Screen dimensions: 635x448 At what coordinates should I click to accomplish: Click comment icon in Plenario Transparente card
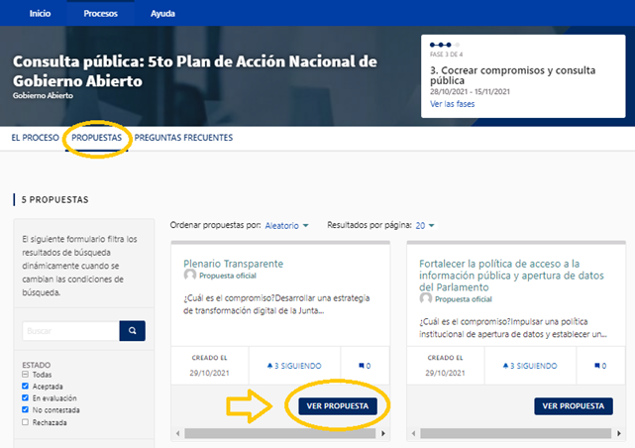click(362, 366)
